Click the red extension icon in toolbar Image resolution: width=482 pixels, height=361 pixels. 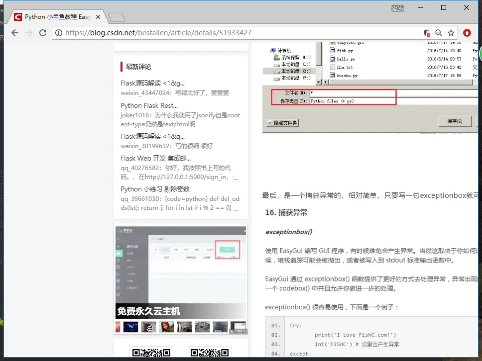tap(467, 33)
